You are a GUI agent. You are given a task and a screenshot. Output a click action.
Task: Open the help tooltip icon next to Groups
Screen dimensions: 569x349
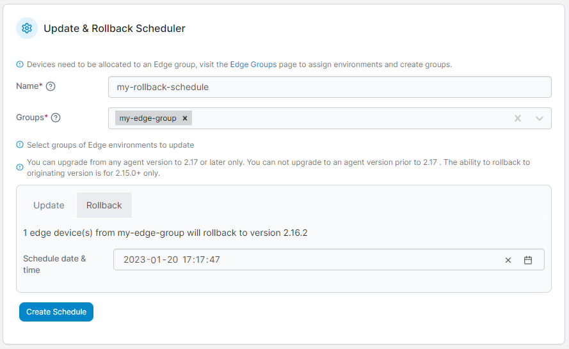tap(56, 118)
